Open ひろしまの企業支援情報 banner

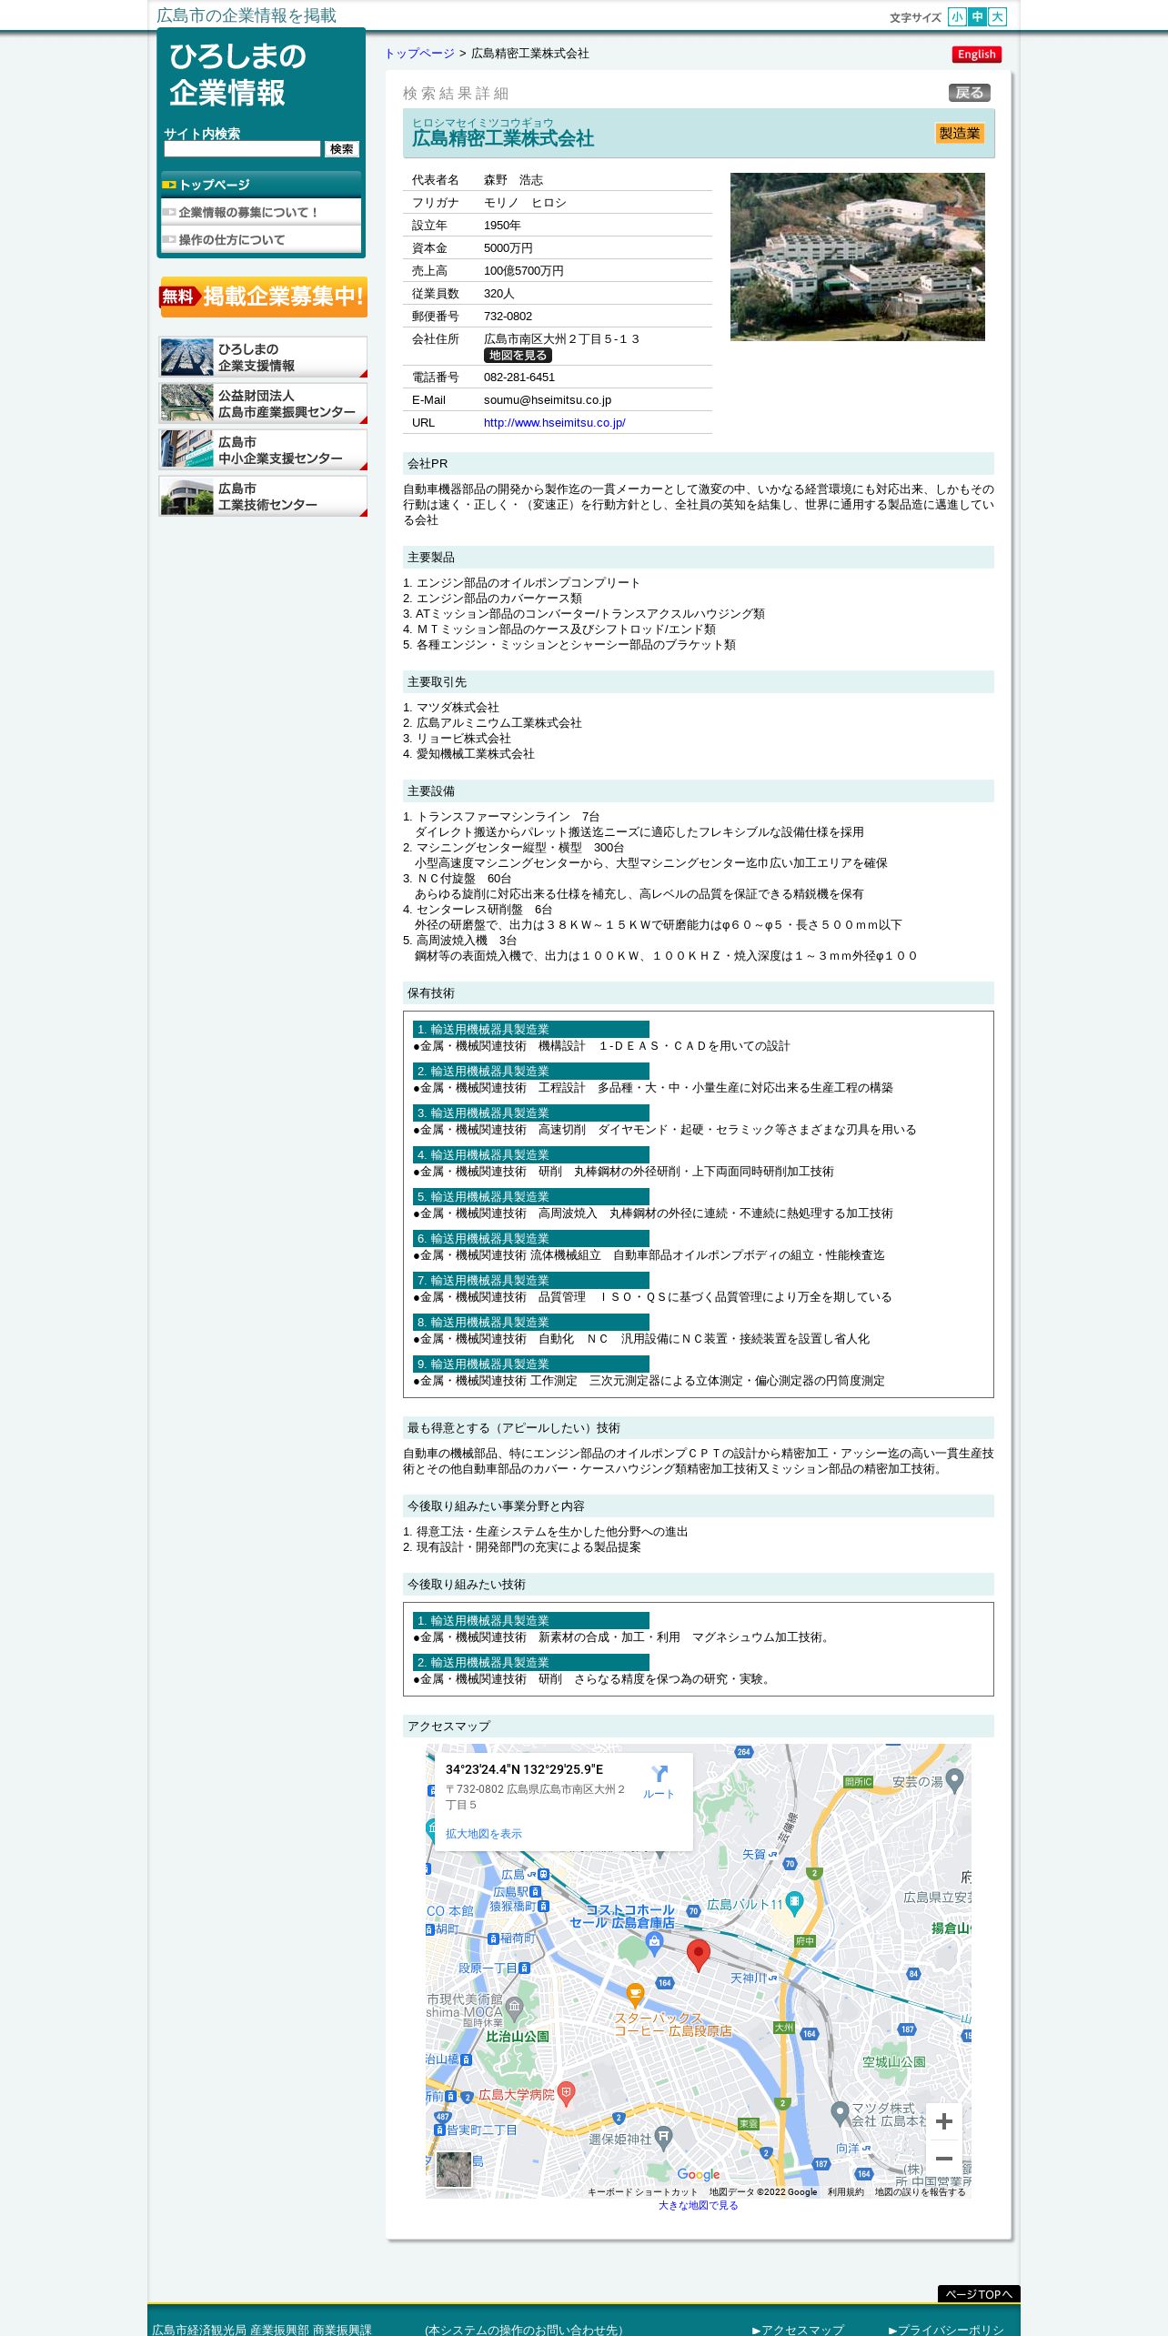click(263, 357)
